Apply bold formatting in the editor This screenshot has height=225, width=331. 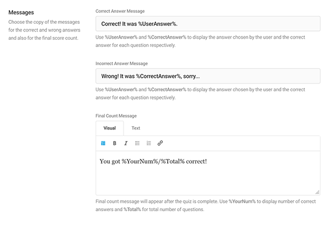[x=115, y=143]
